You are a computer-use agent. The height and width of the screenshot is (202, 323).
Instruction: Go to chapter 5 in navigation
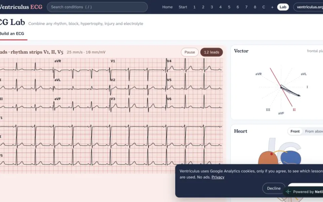pos(229,7)
